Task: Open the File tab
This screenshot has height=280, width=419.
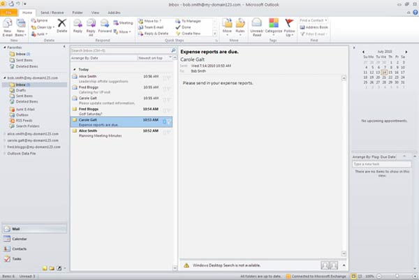Action: coord(9,13)
